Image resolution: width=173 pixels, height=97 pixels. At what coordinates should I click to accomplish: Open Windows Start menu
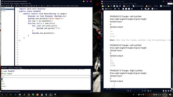point(2,95)
